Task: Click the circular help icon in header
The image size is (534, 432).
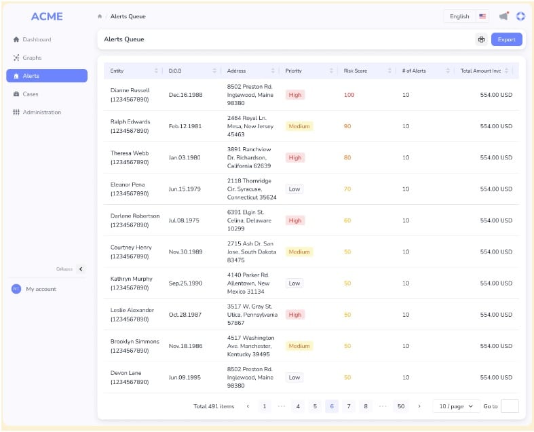Action: click(520, 16)
